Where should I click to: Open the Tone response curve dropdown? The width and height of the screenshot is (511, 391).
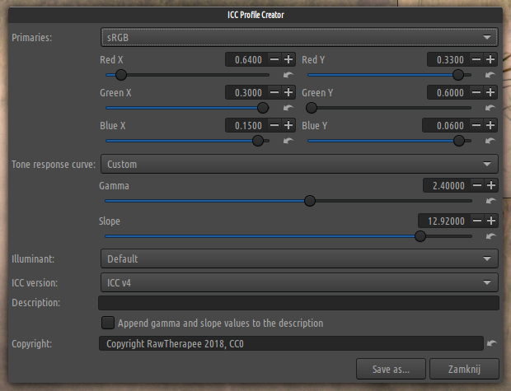click(x=299, y=164)
